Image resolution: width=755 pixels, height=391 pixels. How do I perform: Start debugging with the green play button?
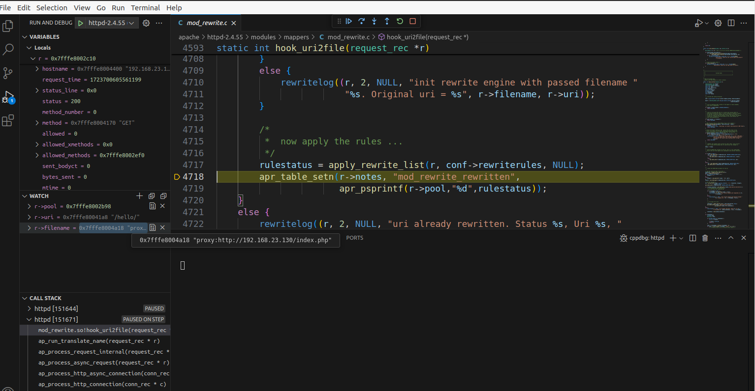click(81, 23)
